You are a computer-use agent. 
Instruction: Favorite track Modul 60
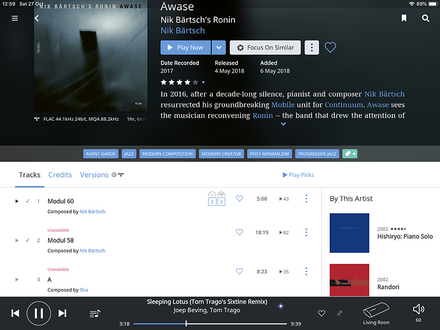pyautogui.click(x=239, y=199)
